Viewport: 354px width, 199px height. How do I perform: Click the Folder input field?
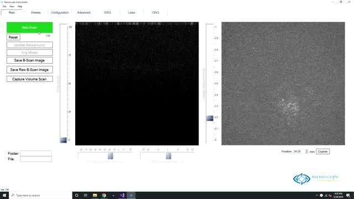36,154
